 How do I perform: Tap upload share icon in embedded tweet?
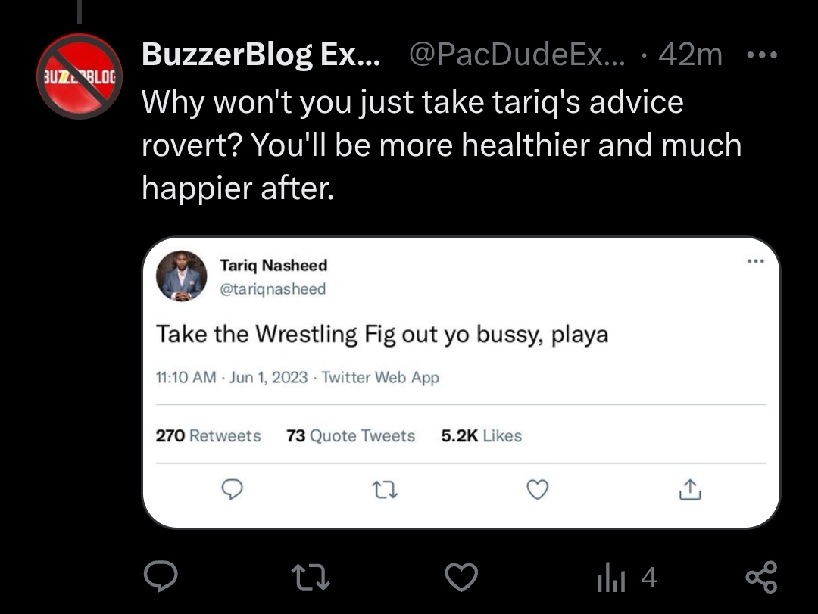click(x=689, y=491)
